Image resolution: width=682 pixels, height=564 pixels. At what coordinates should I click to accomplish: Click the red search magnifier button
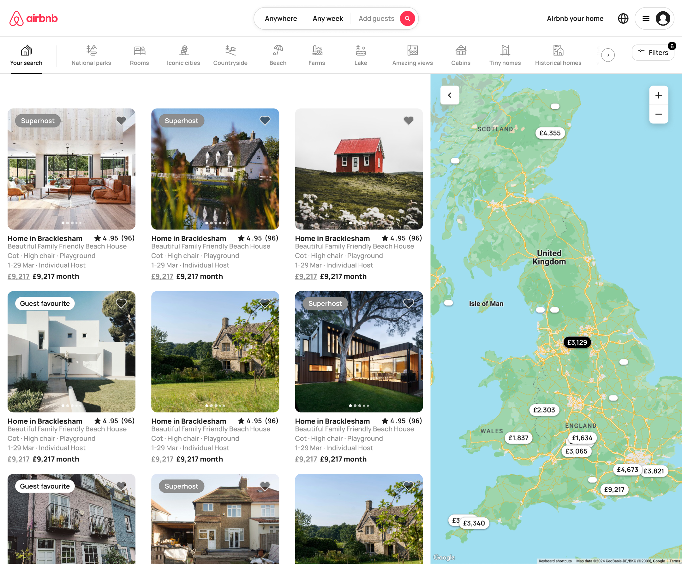(x=407, y=19)
